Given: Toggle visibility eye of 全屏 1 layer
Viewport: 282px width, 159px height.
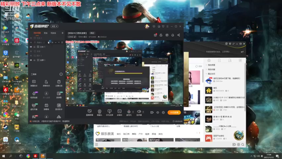Looking at the screenshot, I should [31, 60].
